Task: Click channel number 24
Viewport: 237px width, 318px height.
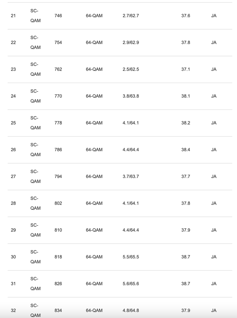Action: [13, 96]
